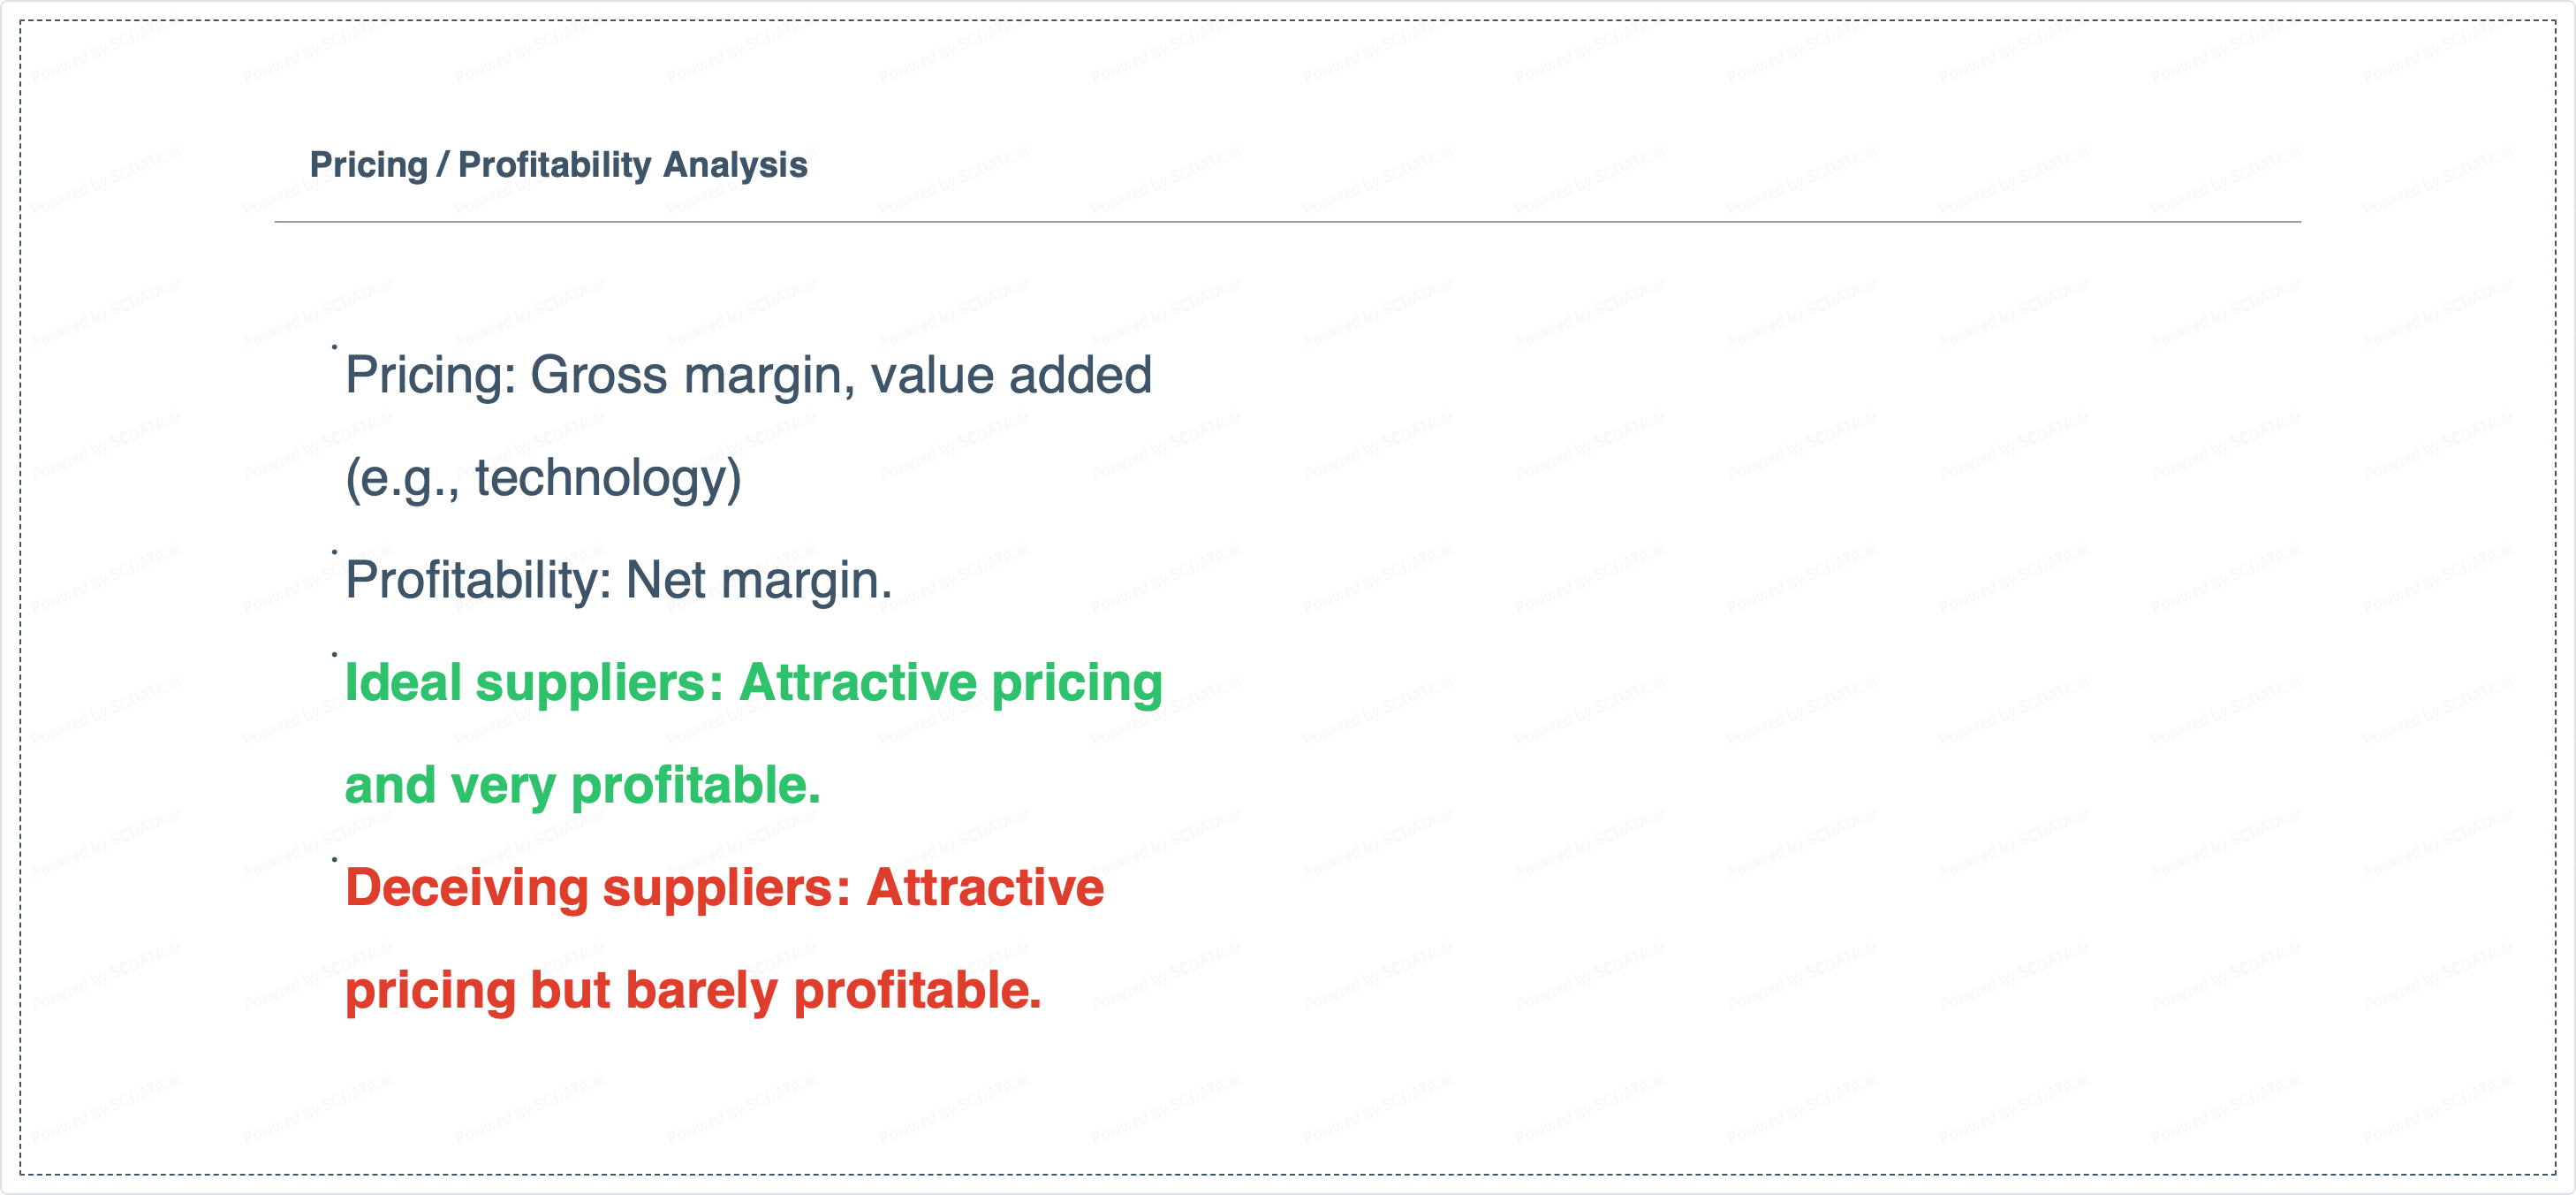The height and width of the screenshot is (1195, 2576).
Task: Click the bullet dot before 'Ideal suppliers'
Action: (334, 655)
